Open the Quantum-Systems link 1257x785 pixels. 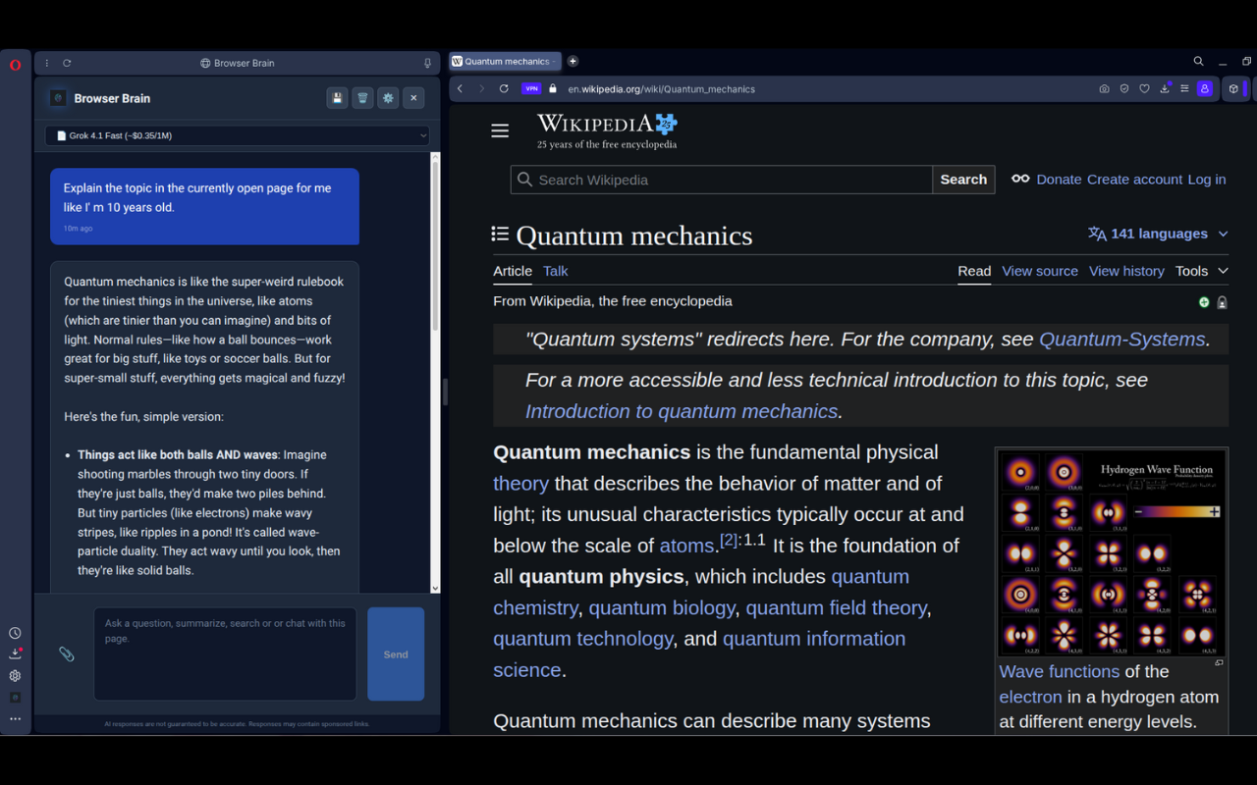coord(1121,340)
